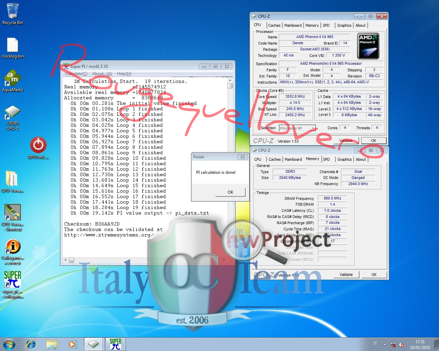Click the HT Link 2450.2 MHz value

(295, 115)
